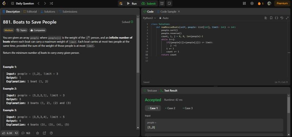Open the 163 comments
This screenshot has width=292, height=137.
pos(26,133)
